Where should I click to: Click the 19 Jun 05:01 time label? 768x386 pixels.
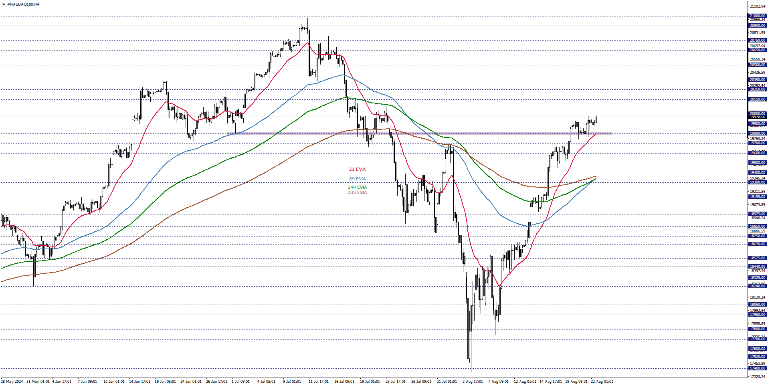coord(165,382)
